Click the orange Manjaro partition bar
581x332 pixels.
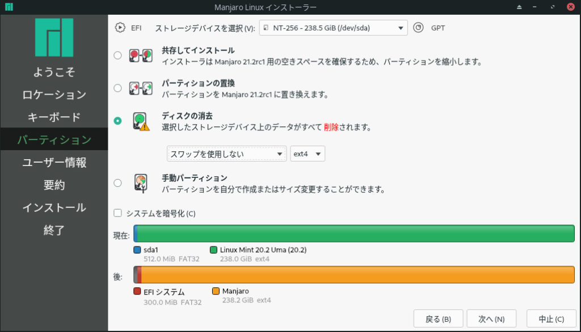(x=357, y=274)
